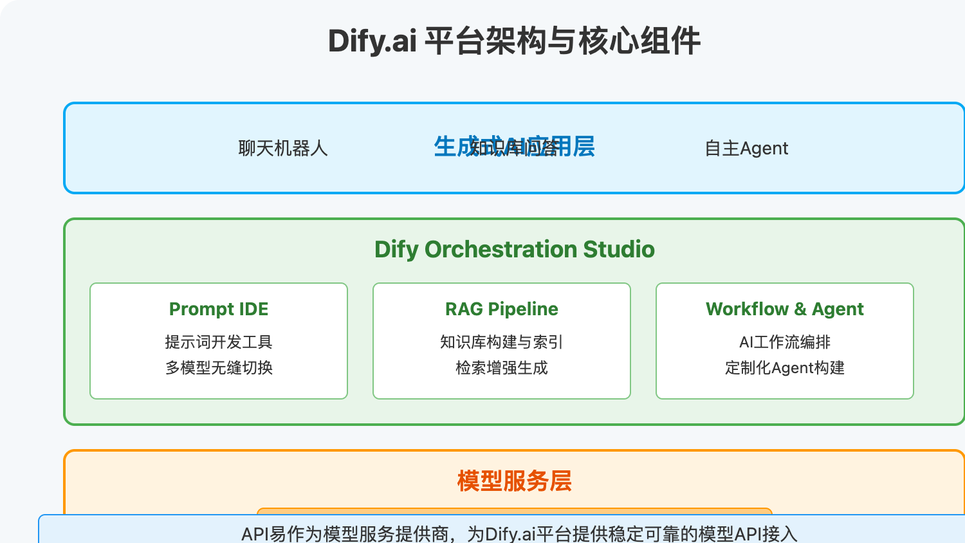Click the 'Dify Orchestration Studio' heading
This screenshot has height=543, width=965.
(x=515, y=250)
